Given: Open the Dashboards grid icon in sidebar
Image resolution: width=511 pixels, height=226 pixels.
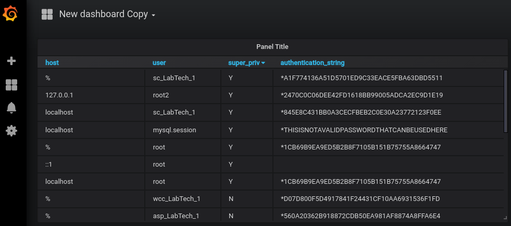Looking at the screenshot, I should click(x=11, y=84).
